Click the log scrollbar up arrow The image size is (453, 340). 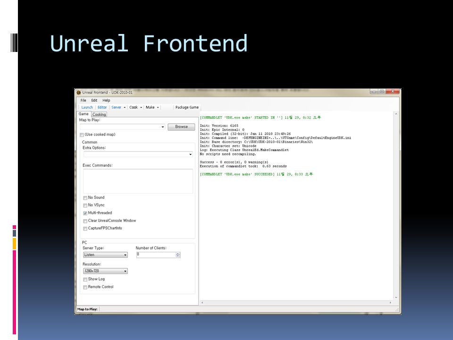pyautogui.click(x=396, y=114)
